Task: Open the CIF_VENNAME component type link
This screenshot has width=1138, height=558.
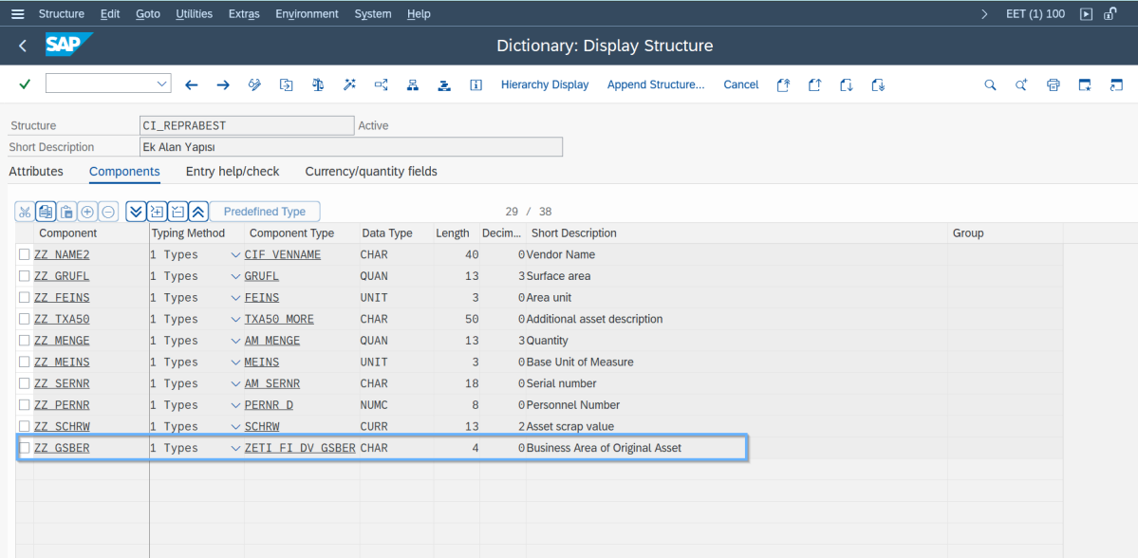Action: coord(283,254)
